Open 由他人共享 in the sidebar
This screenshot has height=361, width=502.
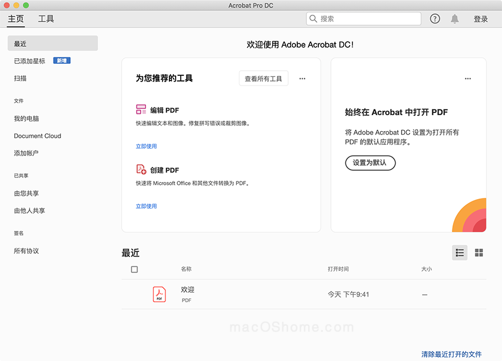pyautogui.click(x=30, y=211)
